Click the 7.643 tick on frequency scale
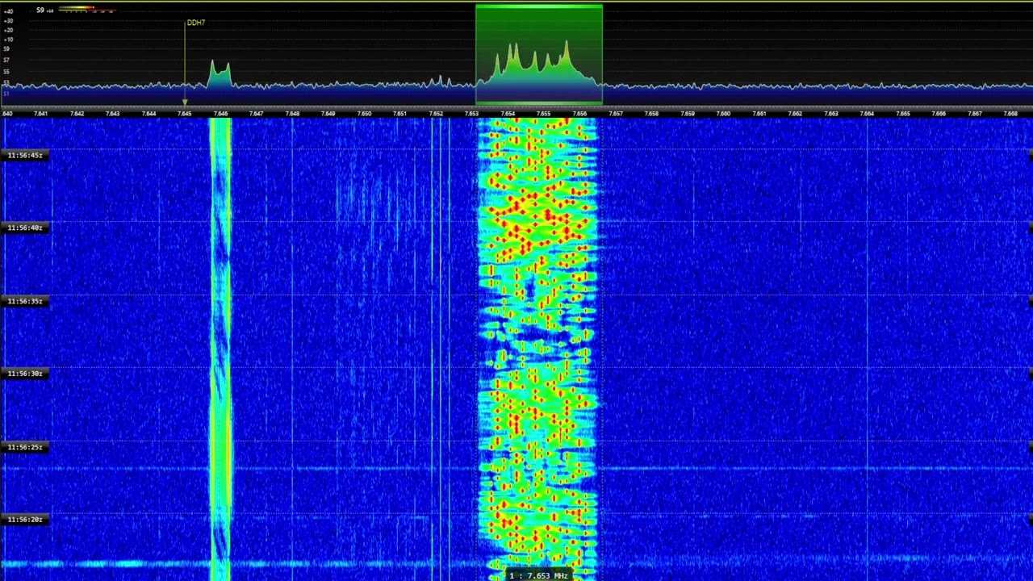The height and width of the screenshot is (581, 1033). pos(112,114)
